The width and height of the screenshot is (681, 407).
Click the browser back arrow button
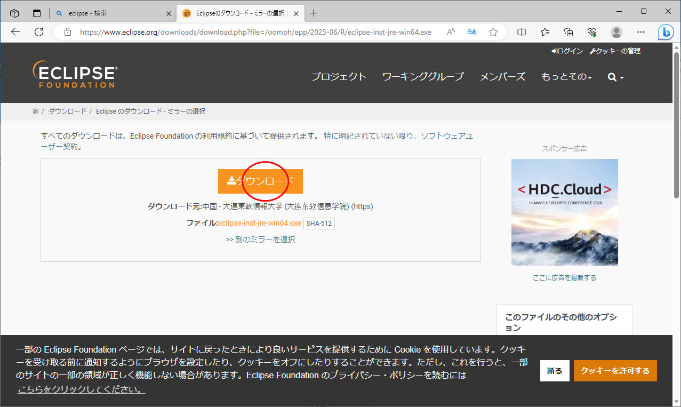tap(15, 32)
